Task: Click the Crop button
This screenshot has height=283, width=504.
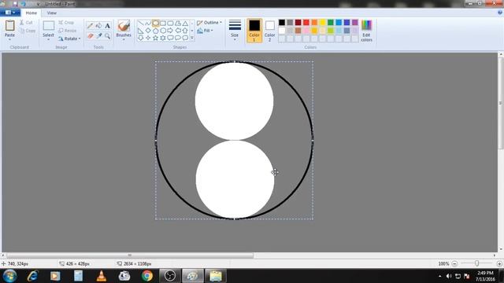Action: 66,23
